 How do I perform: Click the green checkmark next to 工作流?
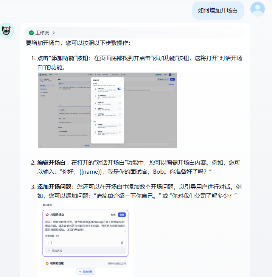(31, 33)
